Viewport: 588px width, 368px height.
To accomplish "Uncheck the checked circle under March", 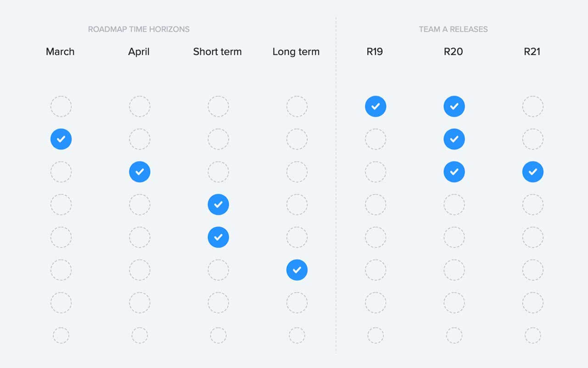I will tap(61, 139).
